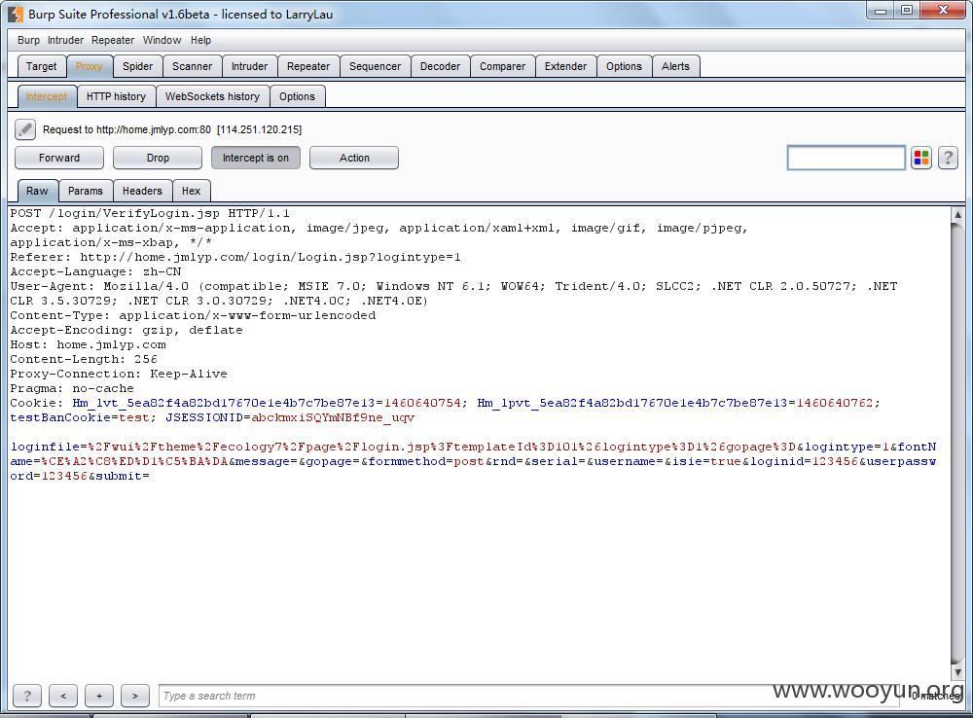Click the Referer header line
The width and height of the screenshot is (973, 718).
235,257
